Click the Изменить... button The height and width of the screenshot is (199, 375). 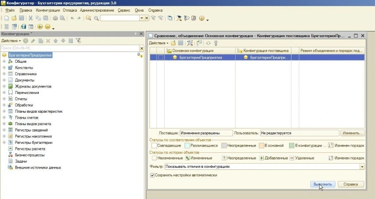pyautogui.click(x=352, y=133)
